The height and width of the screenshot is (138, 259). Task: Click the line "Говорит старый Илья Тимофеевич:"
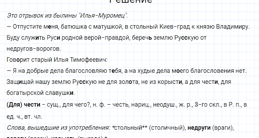pos(57,60)
